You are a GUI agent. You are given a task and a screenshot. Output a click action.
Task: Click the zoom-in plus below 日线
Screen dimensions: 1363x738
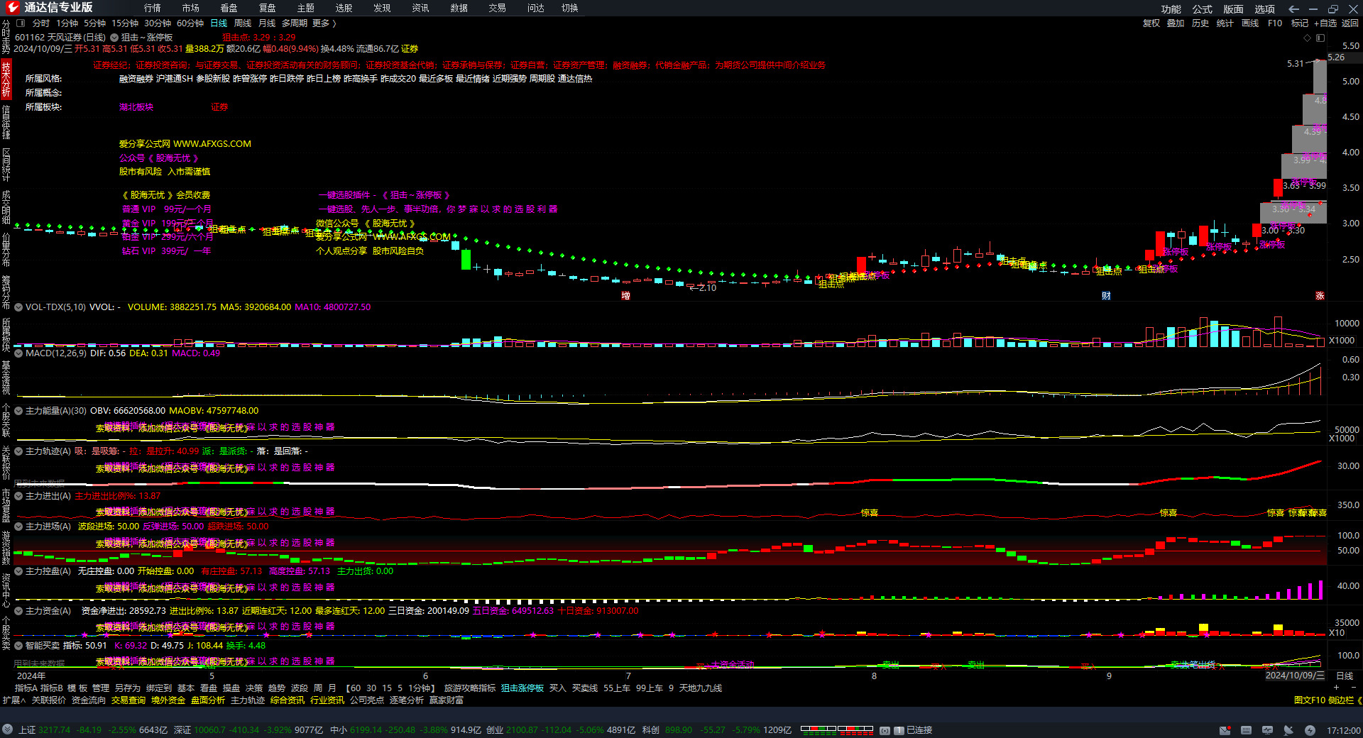pyautogui.click(x=1336, y=687)
